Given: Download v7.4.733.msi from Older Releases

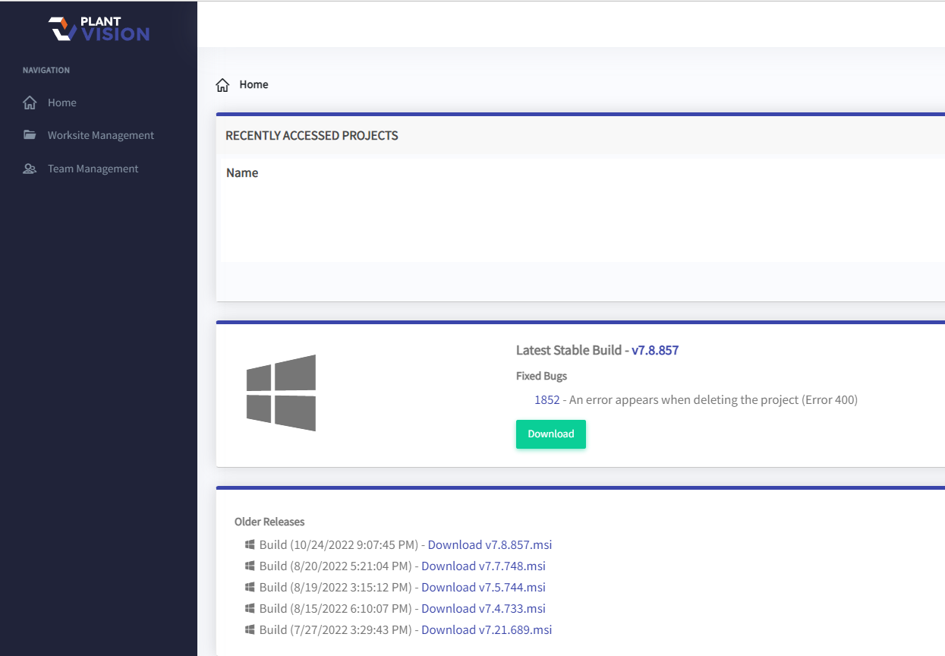Looking at the screenshot, I should [484, 607].
